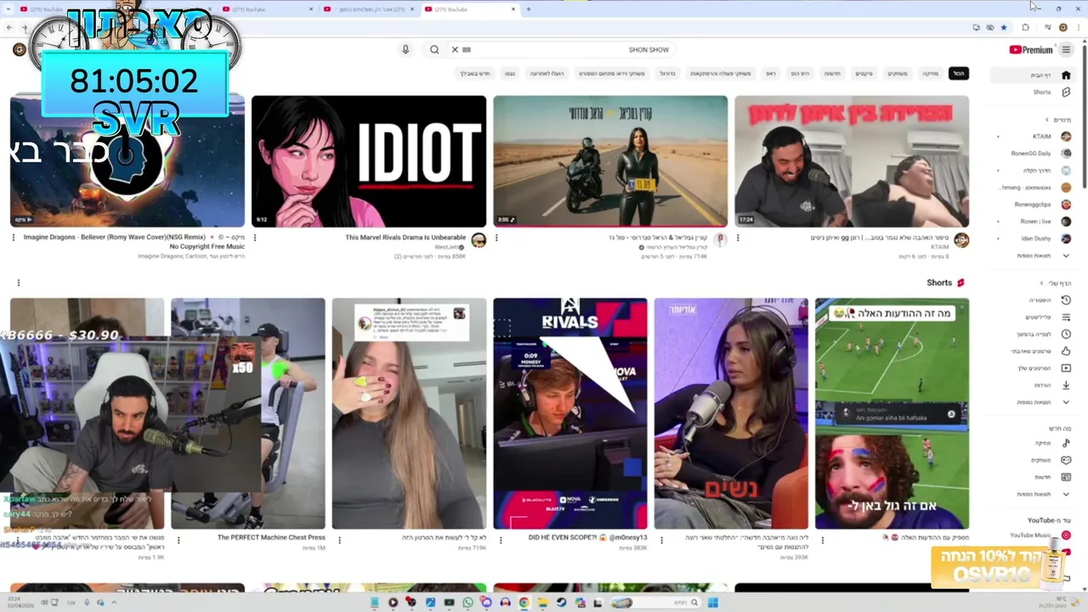Select the black 'All' filter chip
This screenshot has height=612, width=1088.
coord(959,73)
